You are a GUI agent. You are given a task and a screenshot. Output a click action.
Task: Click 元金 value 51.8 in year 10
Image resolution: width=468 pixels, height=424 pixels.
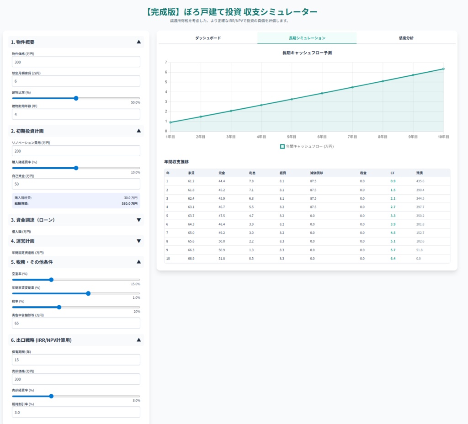point(222,259)
